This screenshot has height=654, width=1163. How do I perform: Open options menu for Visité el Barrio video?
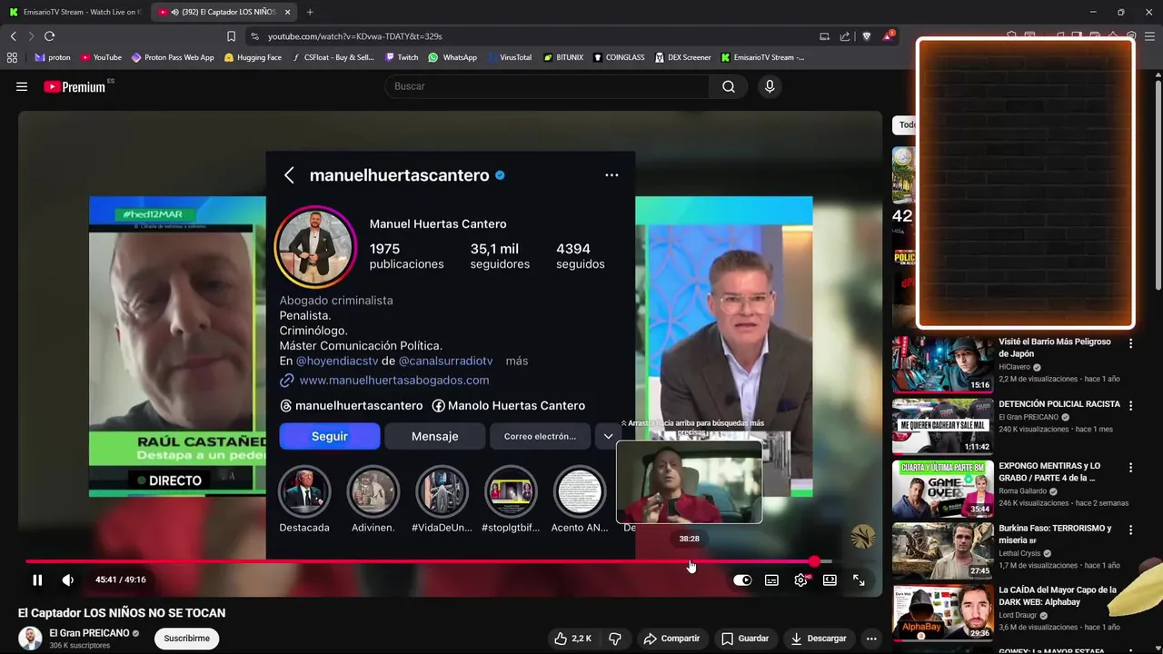pyautogui.click(x=1130, y=343)
